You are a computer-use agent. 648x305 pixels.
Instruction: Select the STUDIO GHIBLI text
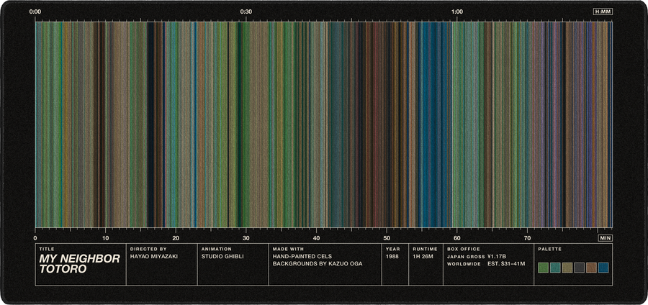click(x=222, y=256)
